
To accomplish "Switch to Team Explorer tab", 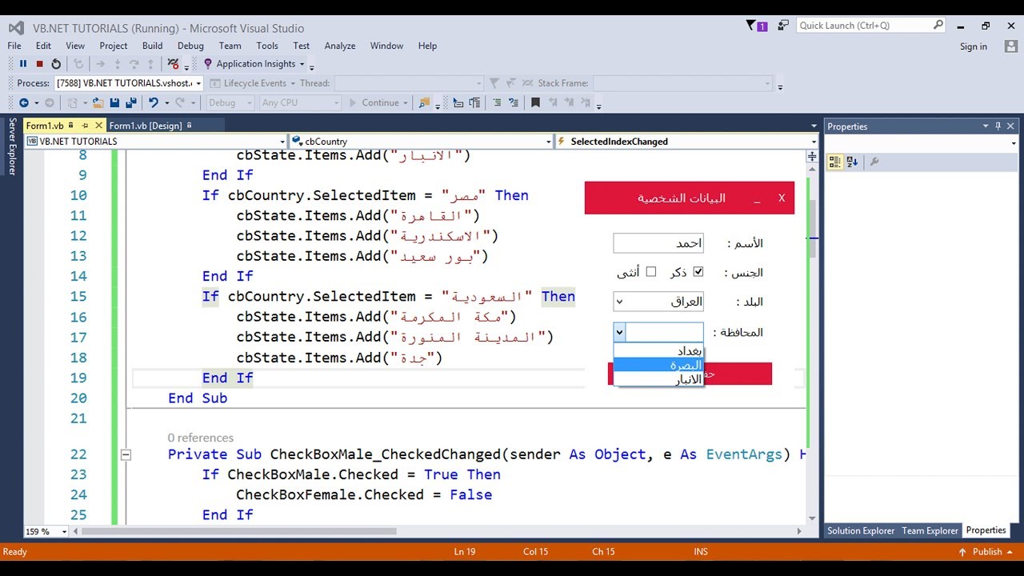I will pos(930,530).
